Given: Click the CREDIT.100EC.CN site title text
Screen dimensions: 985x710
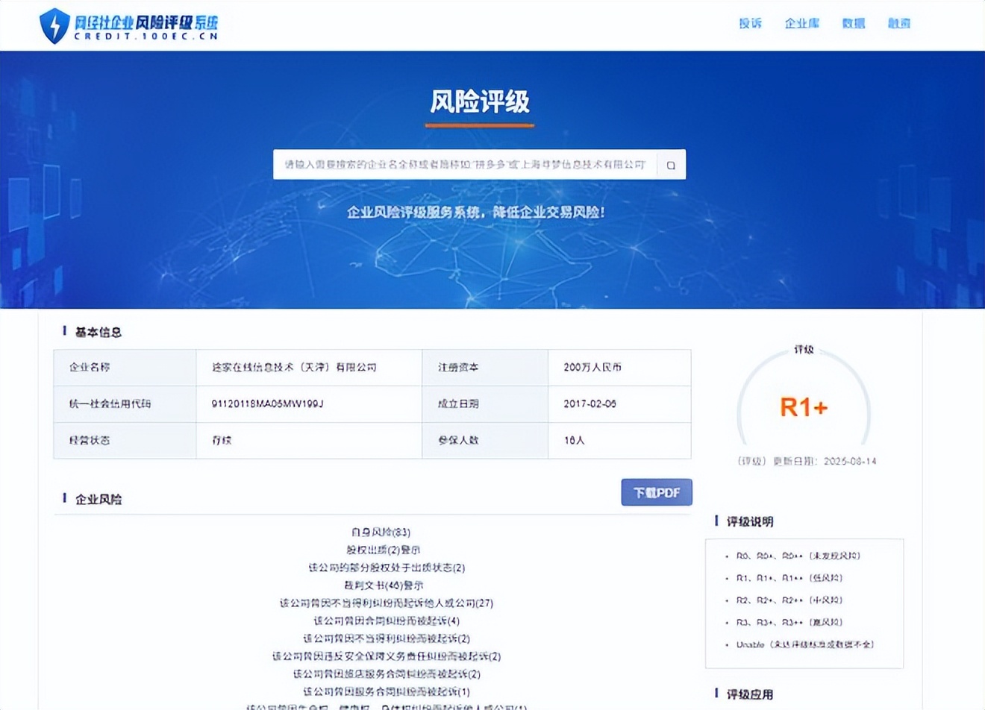Looking at the screenshot, I should click(x=146, y=36).
